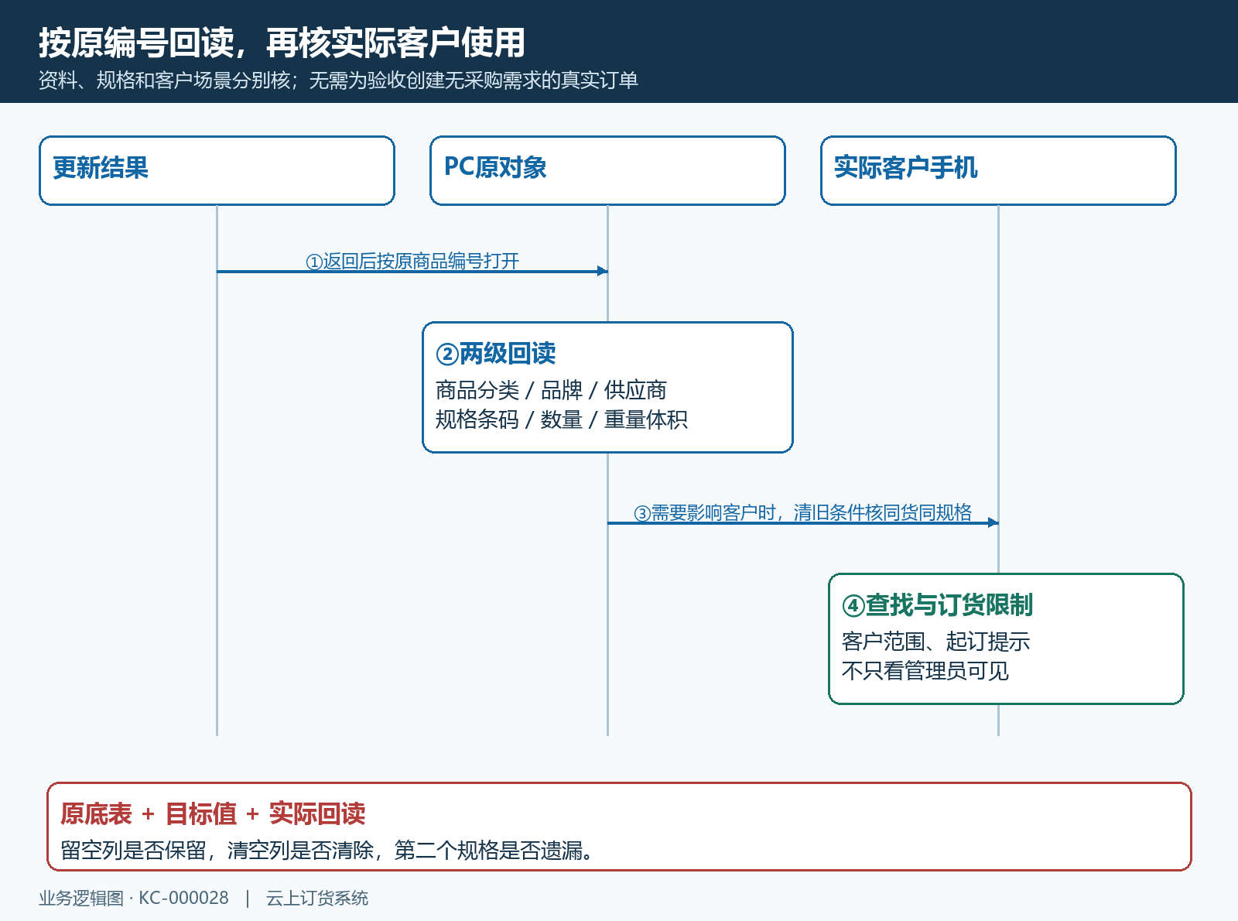Click the footer text 业务逻辑图 · KC-000028
The height and width of the screenshot is (921, 1238).
134,899
